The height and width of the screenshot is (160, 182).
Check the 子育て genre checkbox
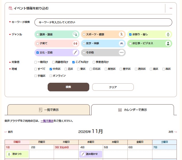[x=38, y=44]
